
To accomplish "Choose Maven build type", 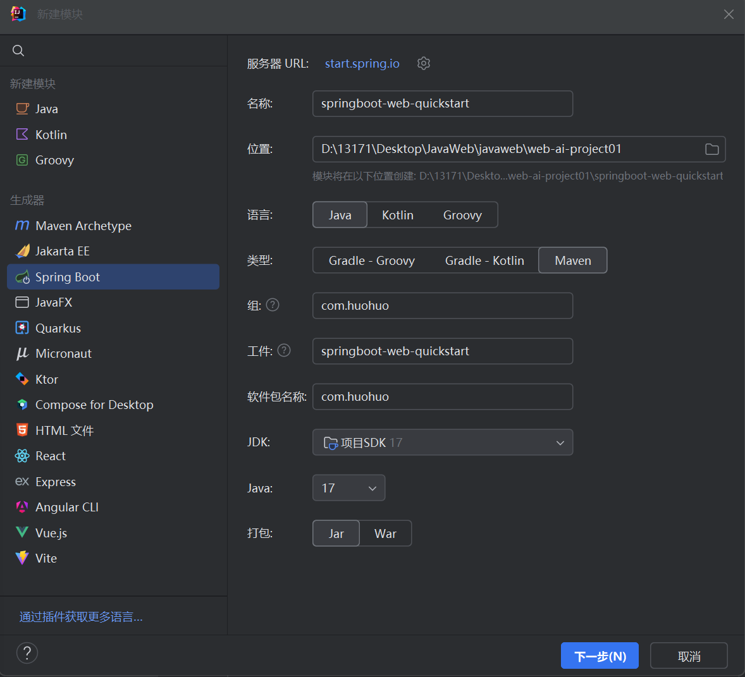I will click(572, 260).
